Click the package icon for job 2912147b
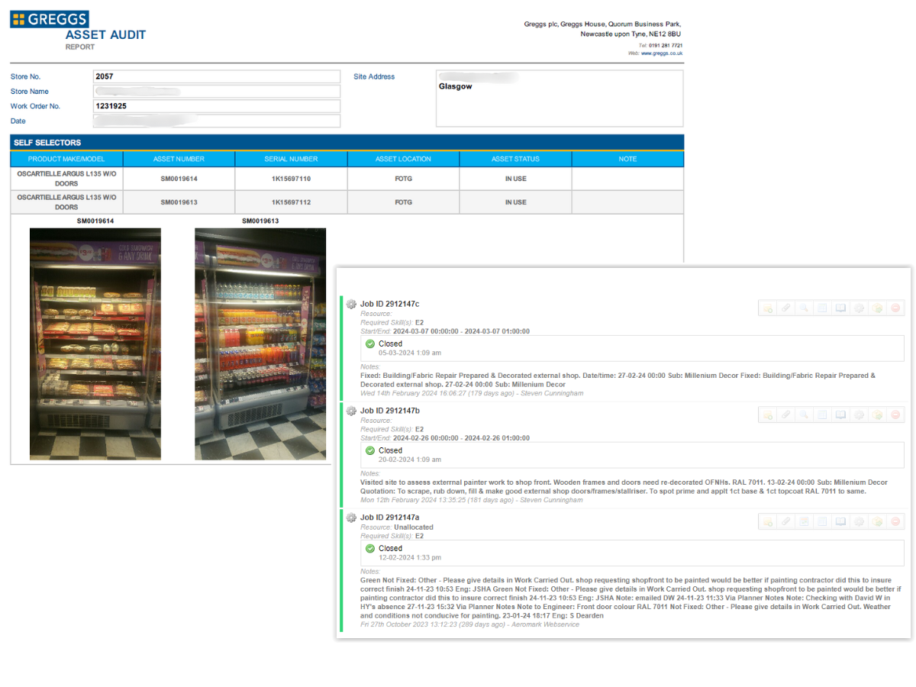This screenshot has width=916, height=687. coord(877,415)
